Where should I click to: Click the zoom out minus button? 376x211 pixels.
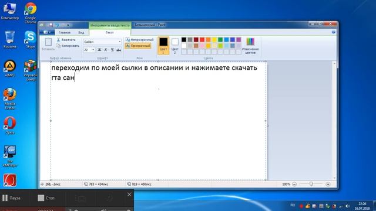[x=294, y=184]
